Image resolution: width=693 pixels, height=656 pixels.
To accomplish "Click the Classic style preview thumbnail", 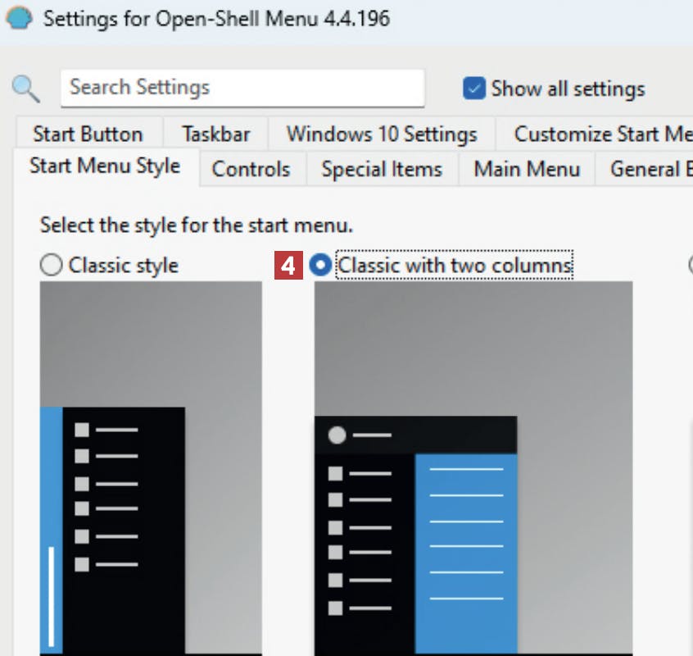I will click(x=151, y=467).
